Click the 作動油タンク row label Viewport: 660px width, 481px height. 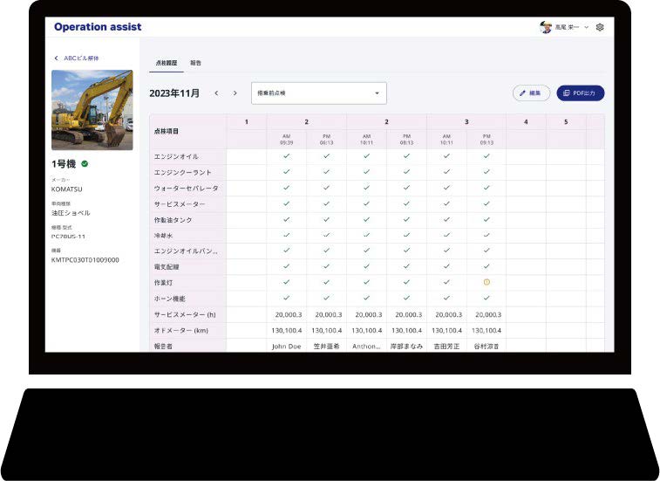click(x=173, y=220)
